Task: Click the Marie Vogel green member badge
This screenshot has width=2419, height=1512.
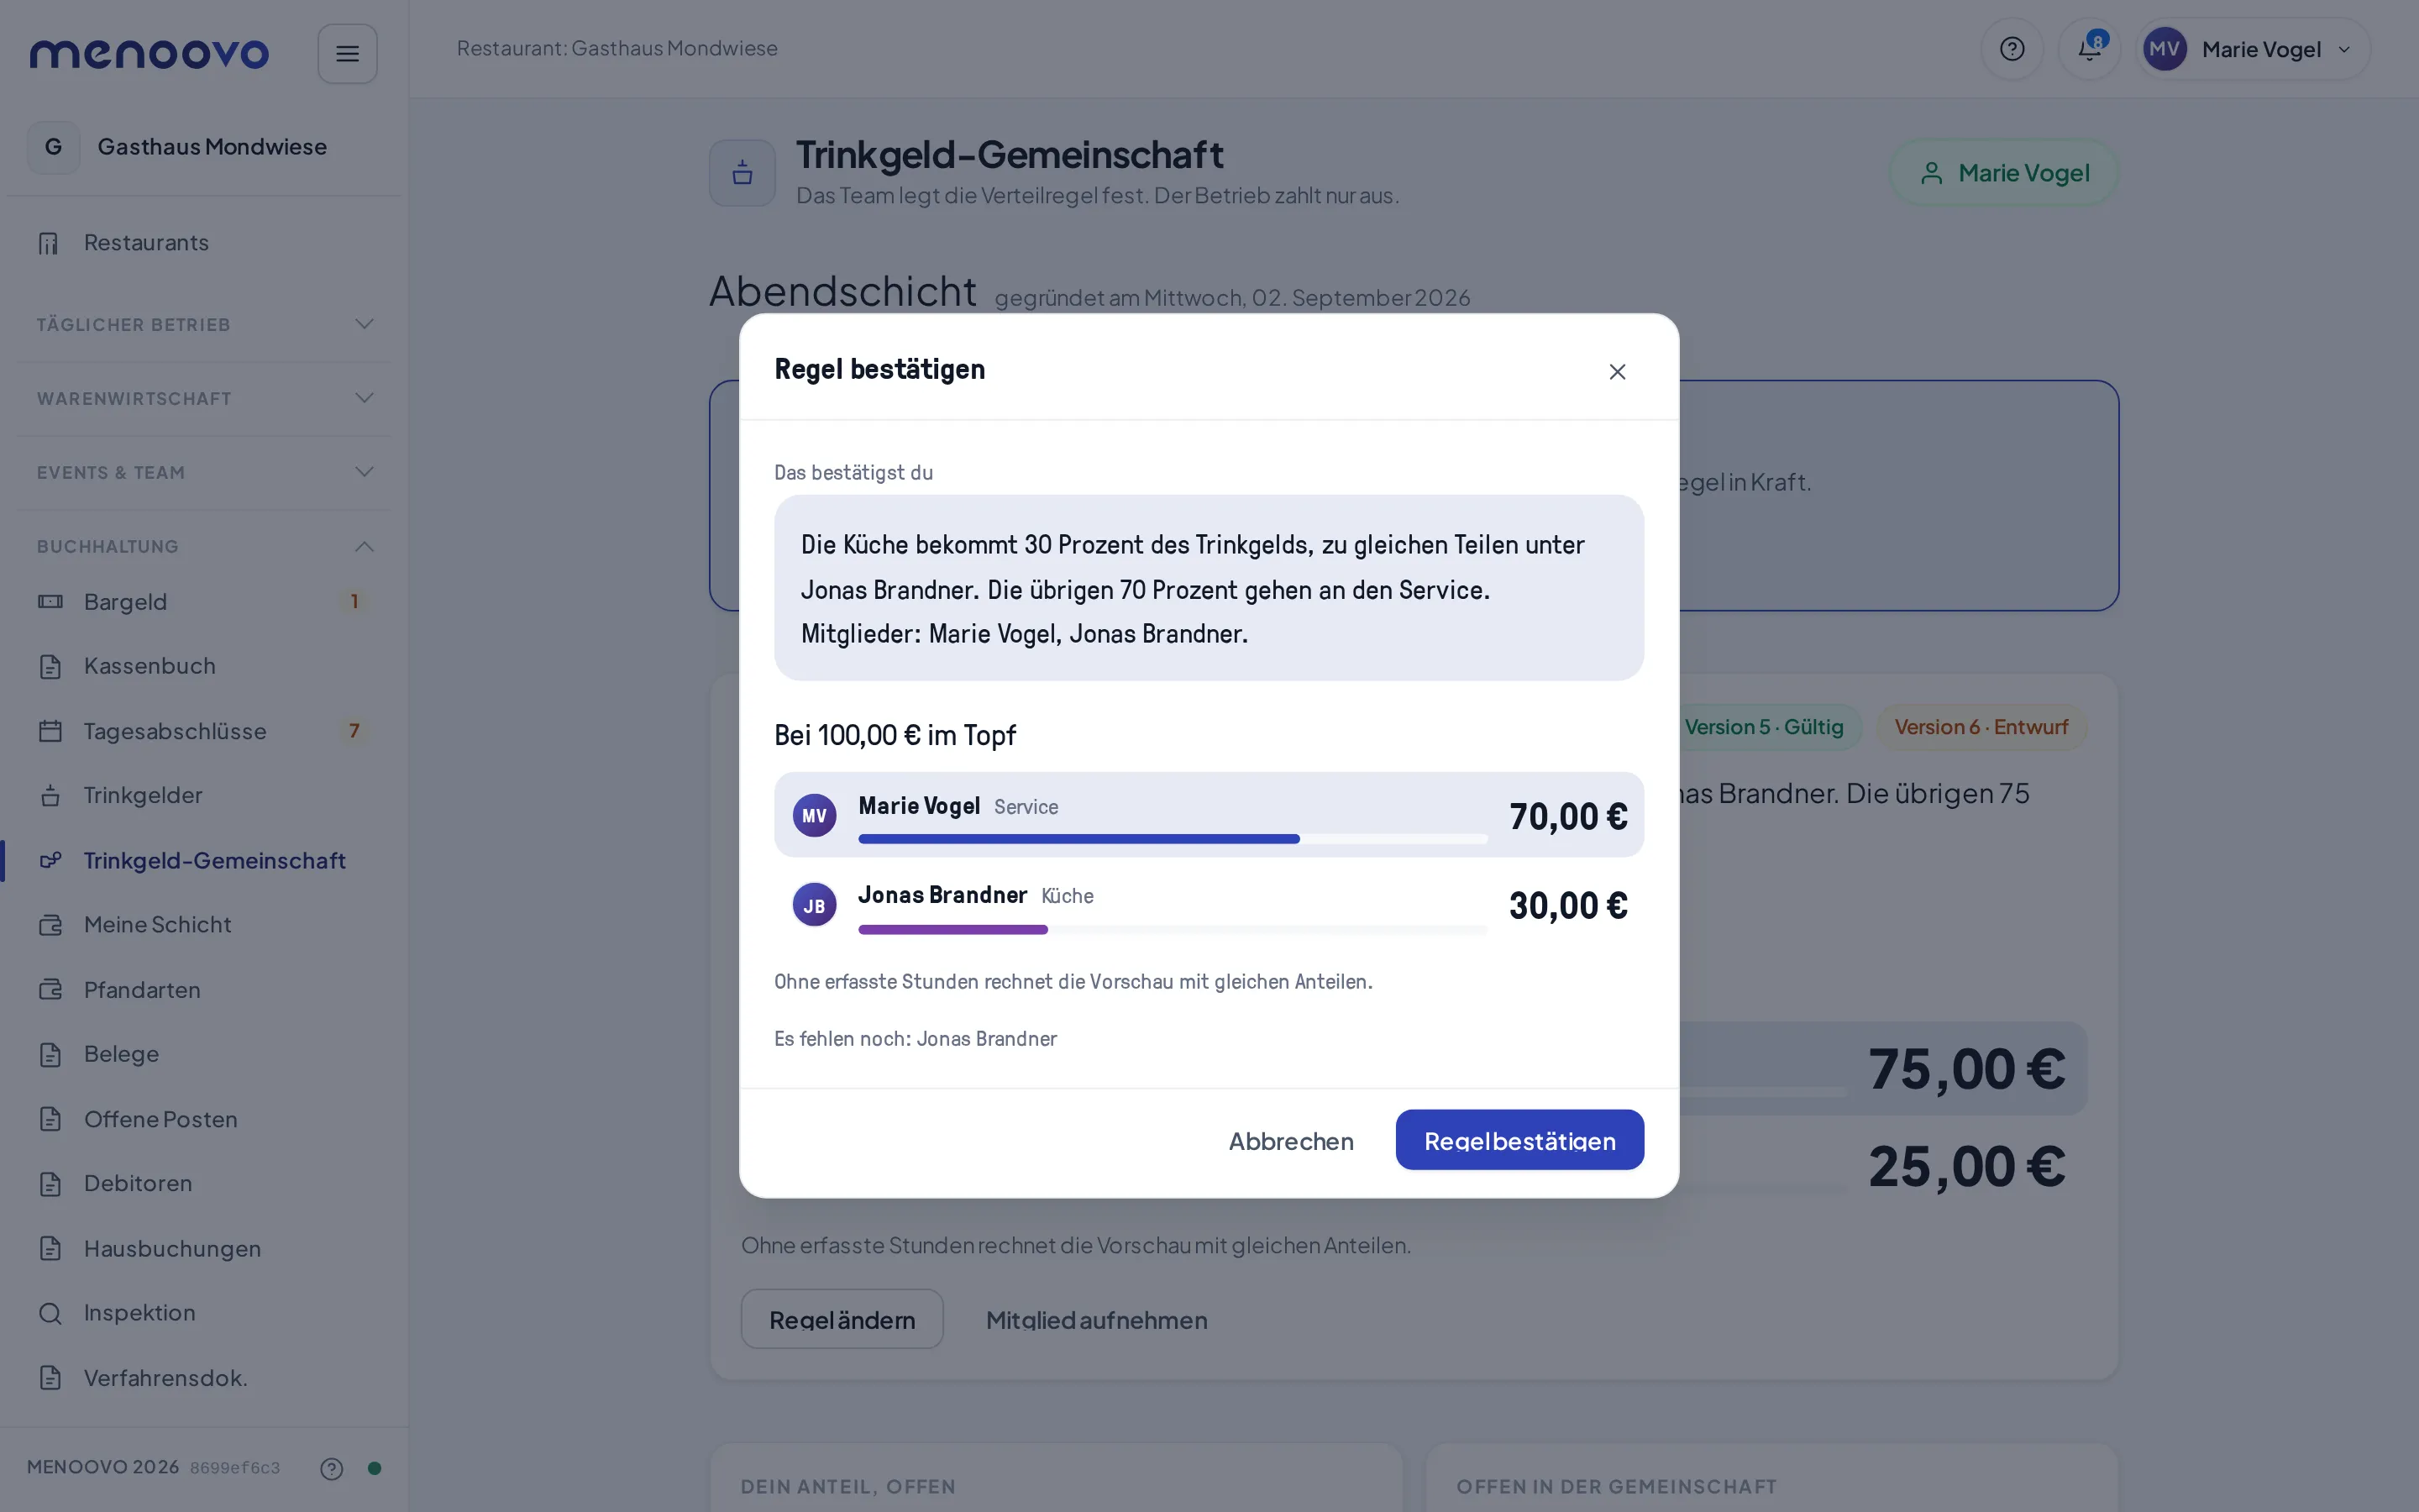Action: pyautogui.click(x=2003, y=173)
